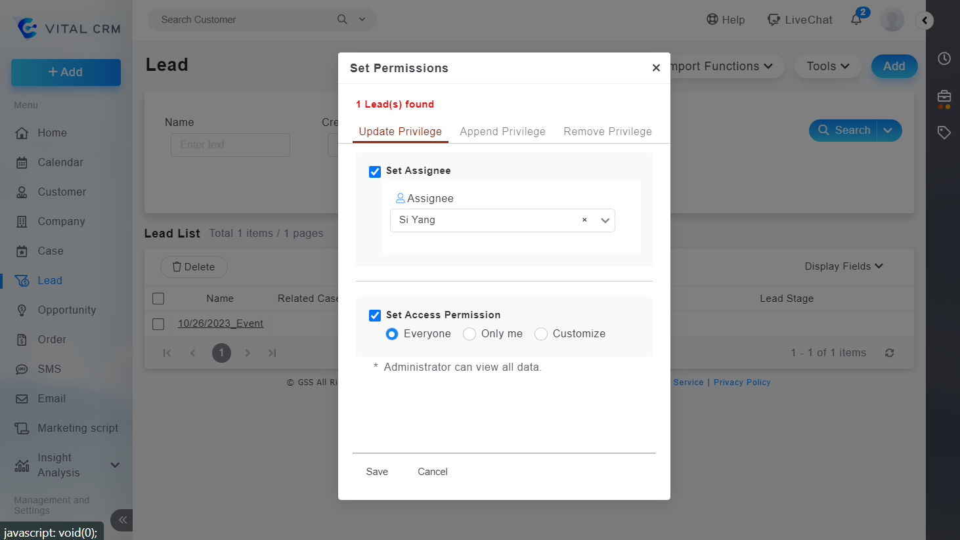Collapse the left sidebar menu
This screenshot has width=960, height=540.
[x=122, y=520]
